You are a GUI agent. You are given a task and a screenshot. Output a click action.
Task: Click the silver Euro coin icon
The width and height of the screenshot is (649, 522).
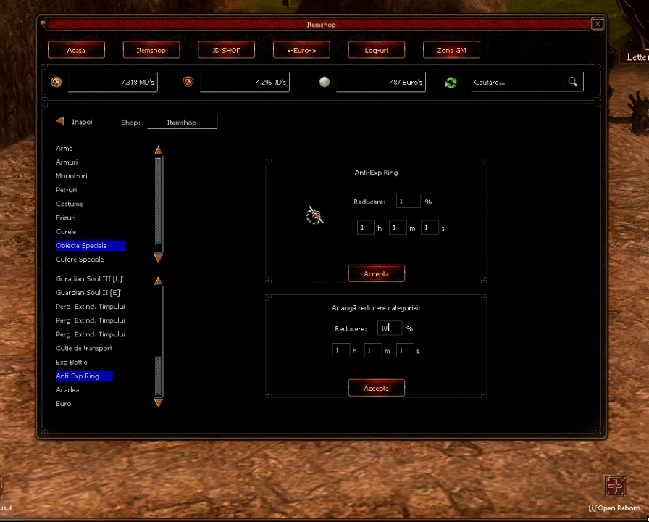coord(324,82)
